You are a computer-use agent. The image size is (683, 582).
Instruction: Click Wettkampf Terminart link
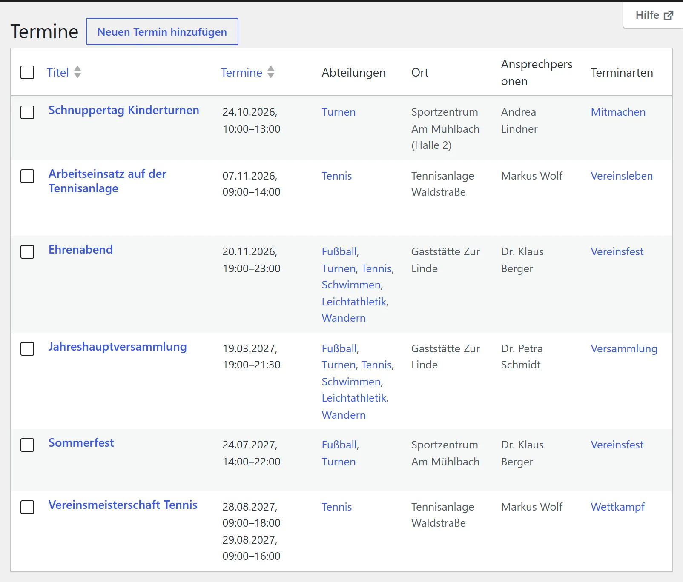pos(617,507)
